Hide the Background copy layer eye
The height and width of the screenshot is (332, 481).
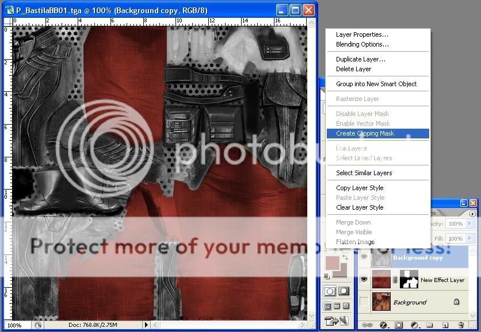pos(364,257)
